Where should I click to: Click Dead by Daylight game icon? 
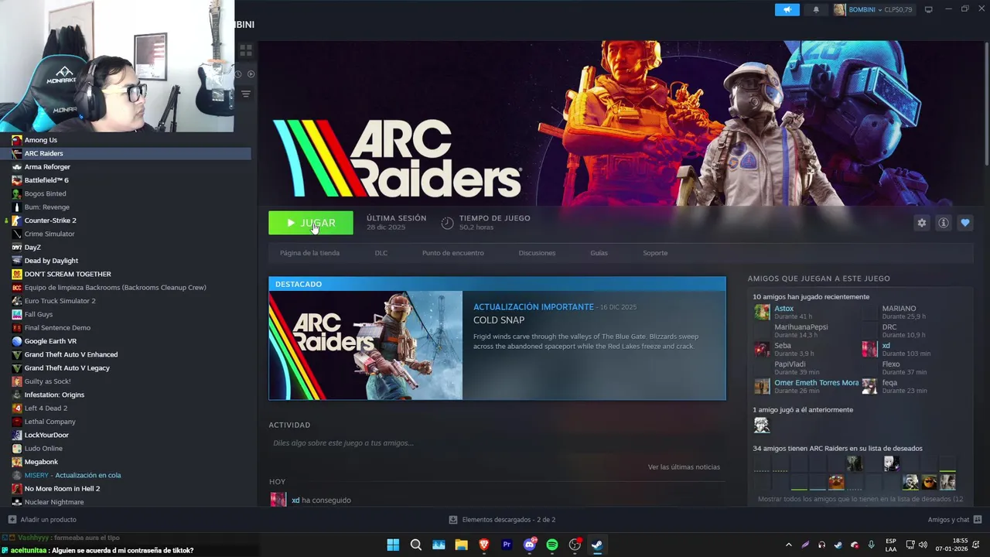tap(17, 261)
